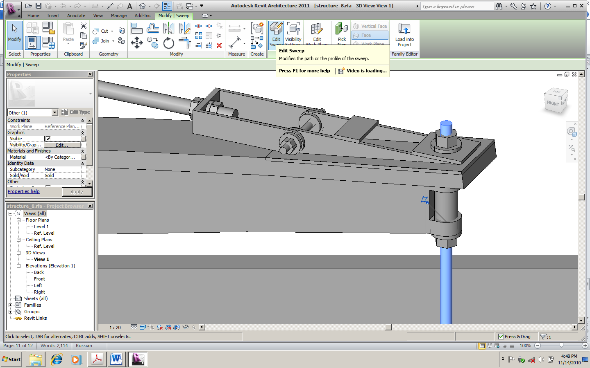Select the Rotate tool in Modify panel
Viewport: 590px width, 368px height.
(168, 43)
